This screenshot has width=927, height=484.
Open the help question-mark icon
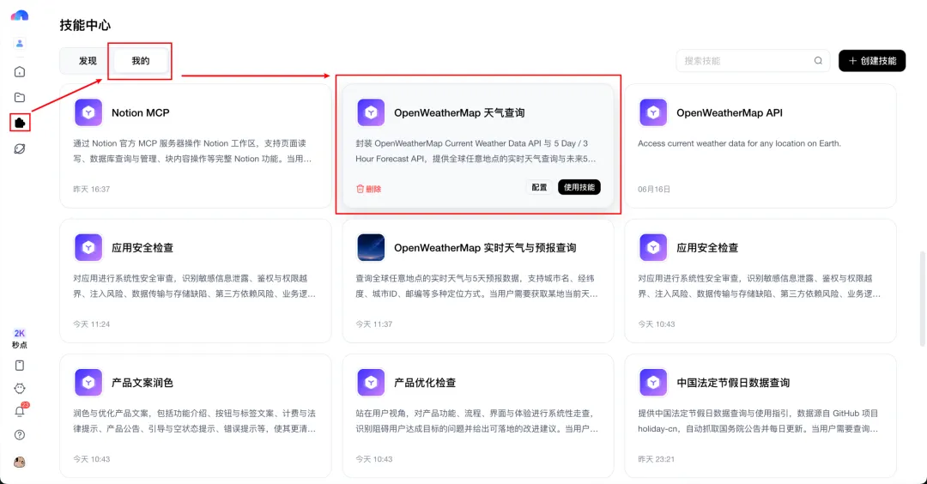[x=20, y=435]
